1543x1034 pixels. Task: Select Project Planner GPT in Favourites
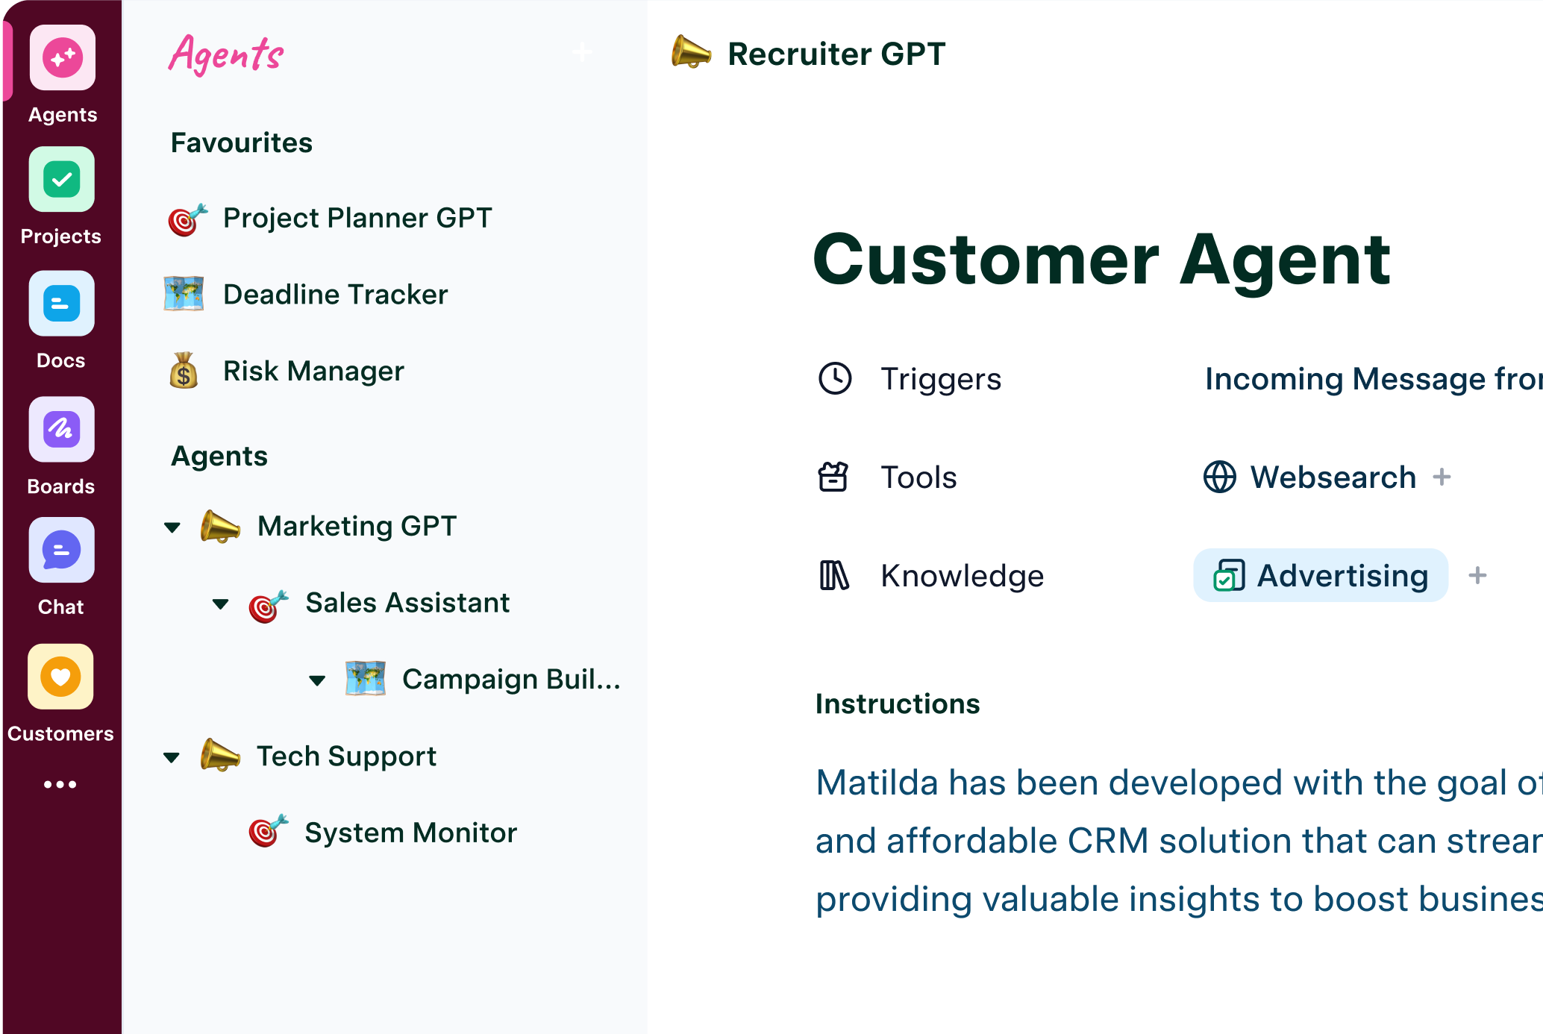point(357,218)
